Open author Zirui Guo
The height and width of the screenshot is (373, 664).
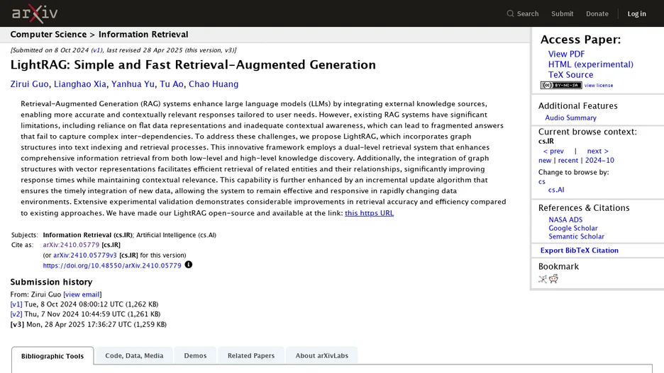(29, 84)
